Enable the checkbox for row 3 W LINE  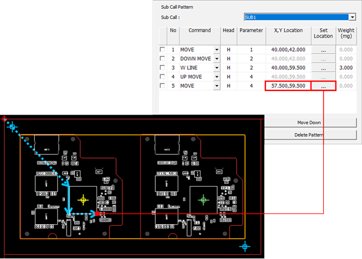[x=162, y=68]
